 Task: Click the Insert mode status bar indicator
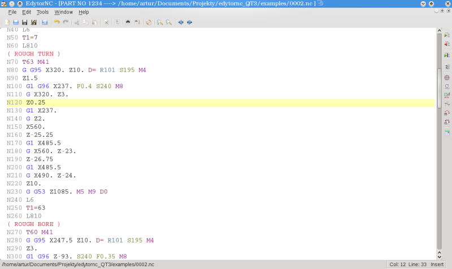437,264
